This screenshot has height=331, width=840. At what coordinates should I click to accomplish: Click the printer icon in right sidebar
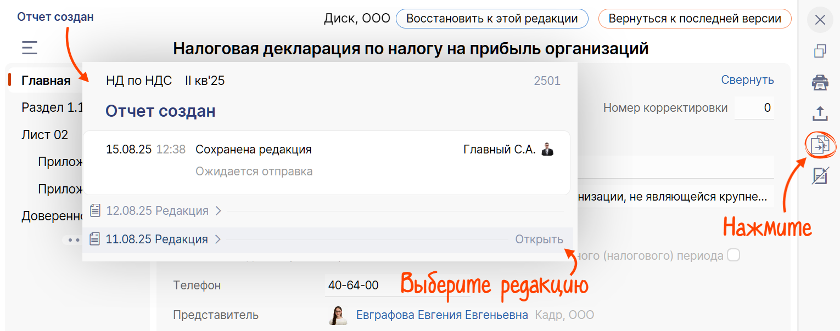pos(820,83)
